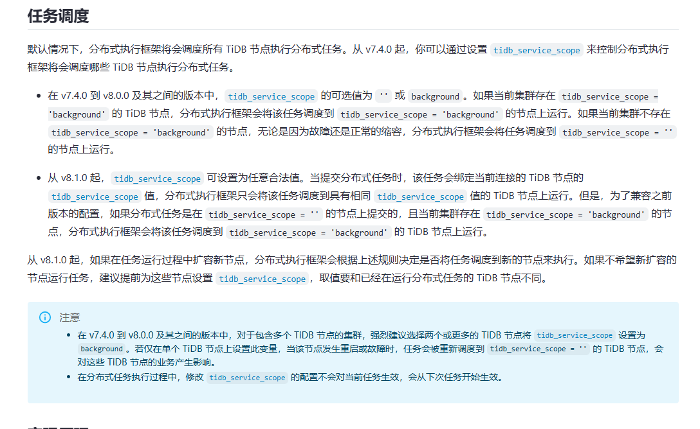700x429 pixels.
Task: Open tidb_service_scope link in the intro paragraph
Action: [x=537, y=50]
